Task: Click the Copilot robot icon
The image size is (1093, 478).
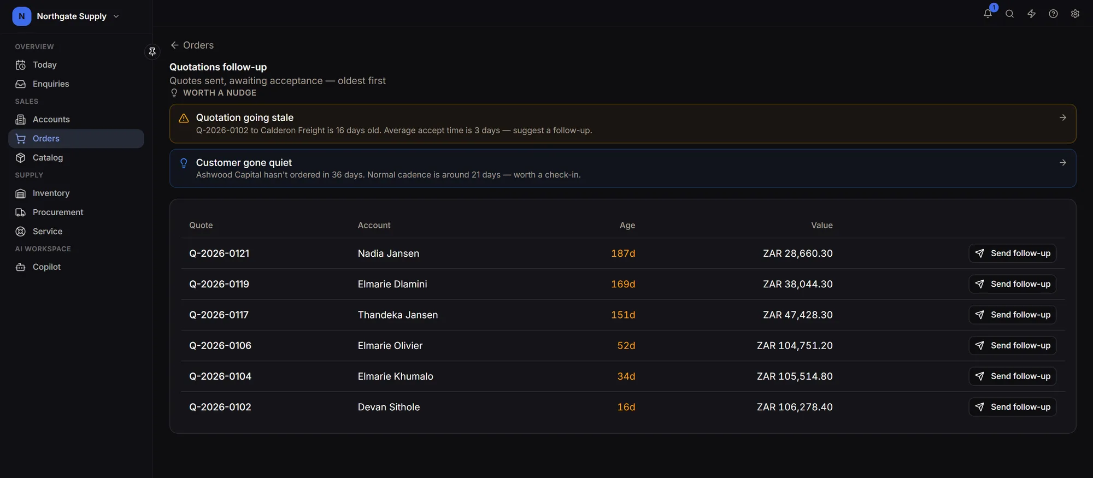Action: pos(21,267)
